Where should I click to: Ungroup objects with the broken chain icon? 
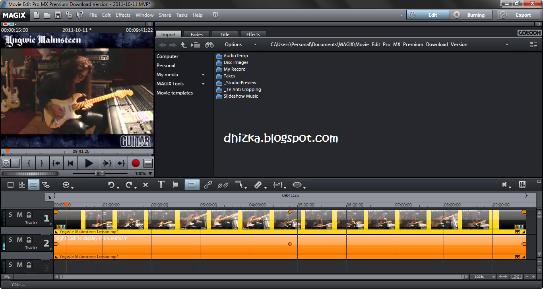click(x=223, y=185)
